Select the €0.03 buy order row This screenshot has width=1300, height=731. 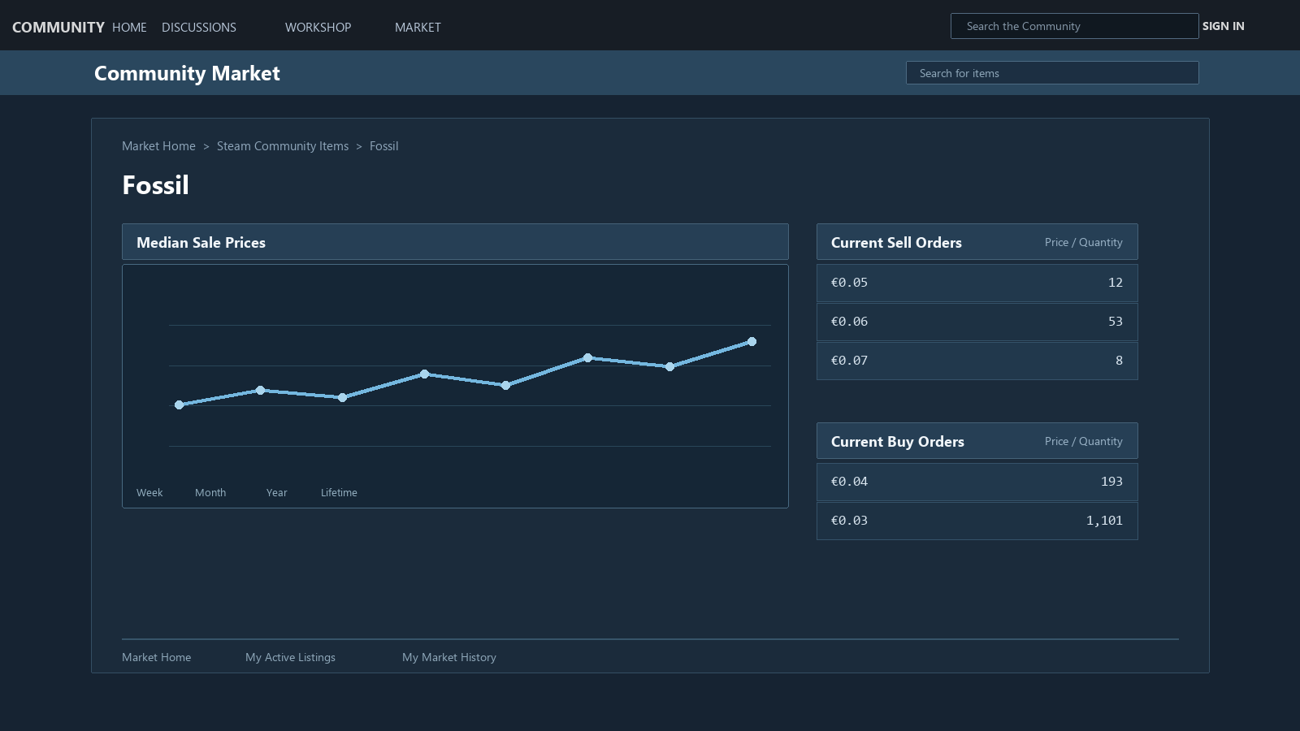tap(977, 521)
